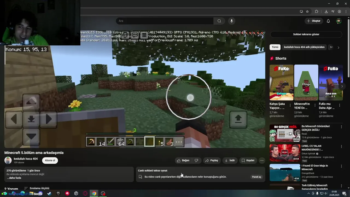Image resolution: width=350 pixels, height=197 pixels.
Task: Focus the Ara search field
Action: 165,21
